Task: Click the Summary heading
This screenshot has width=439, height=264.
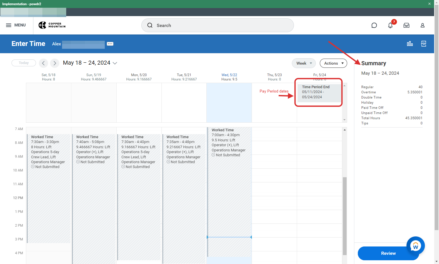Action: click(374, 63)
